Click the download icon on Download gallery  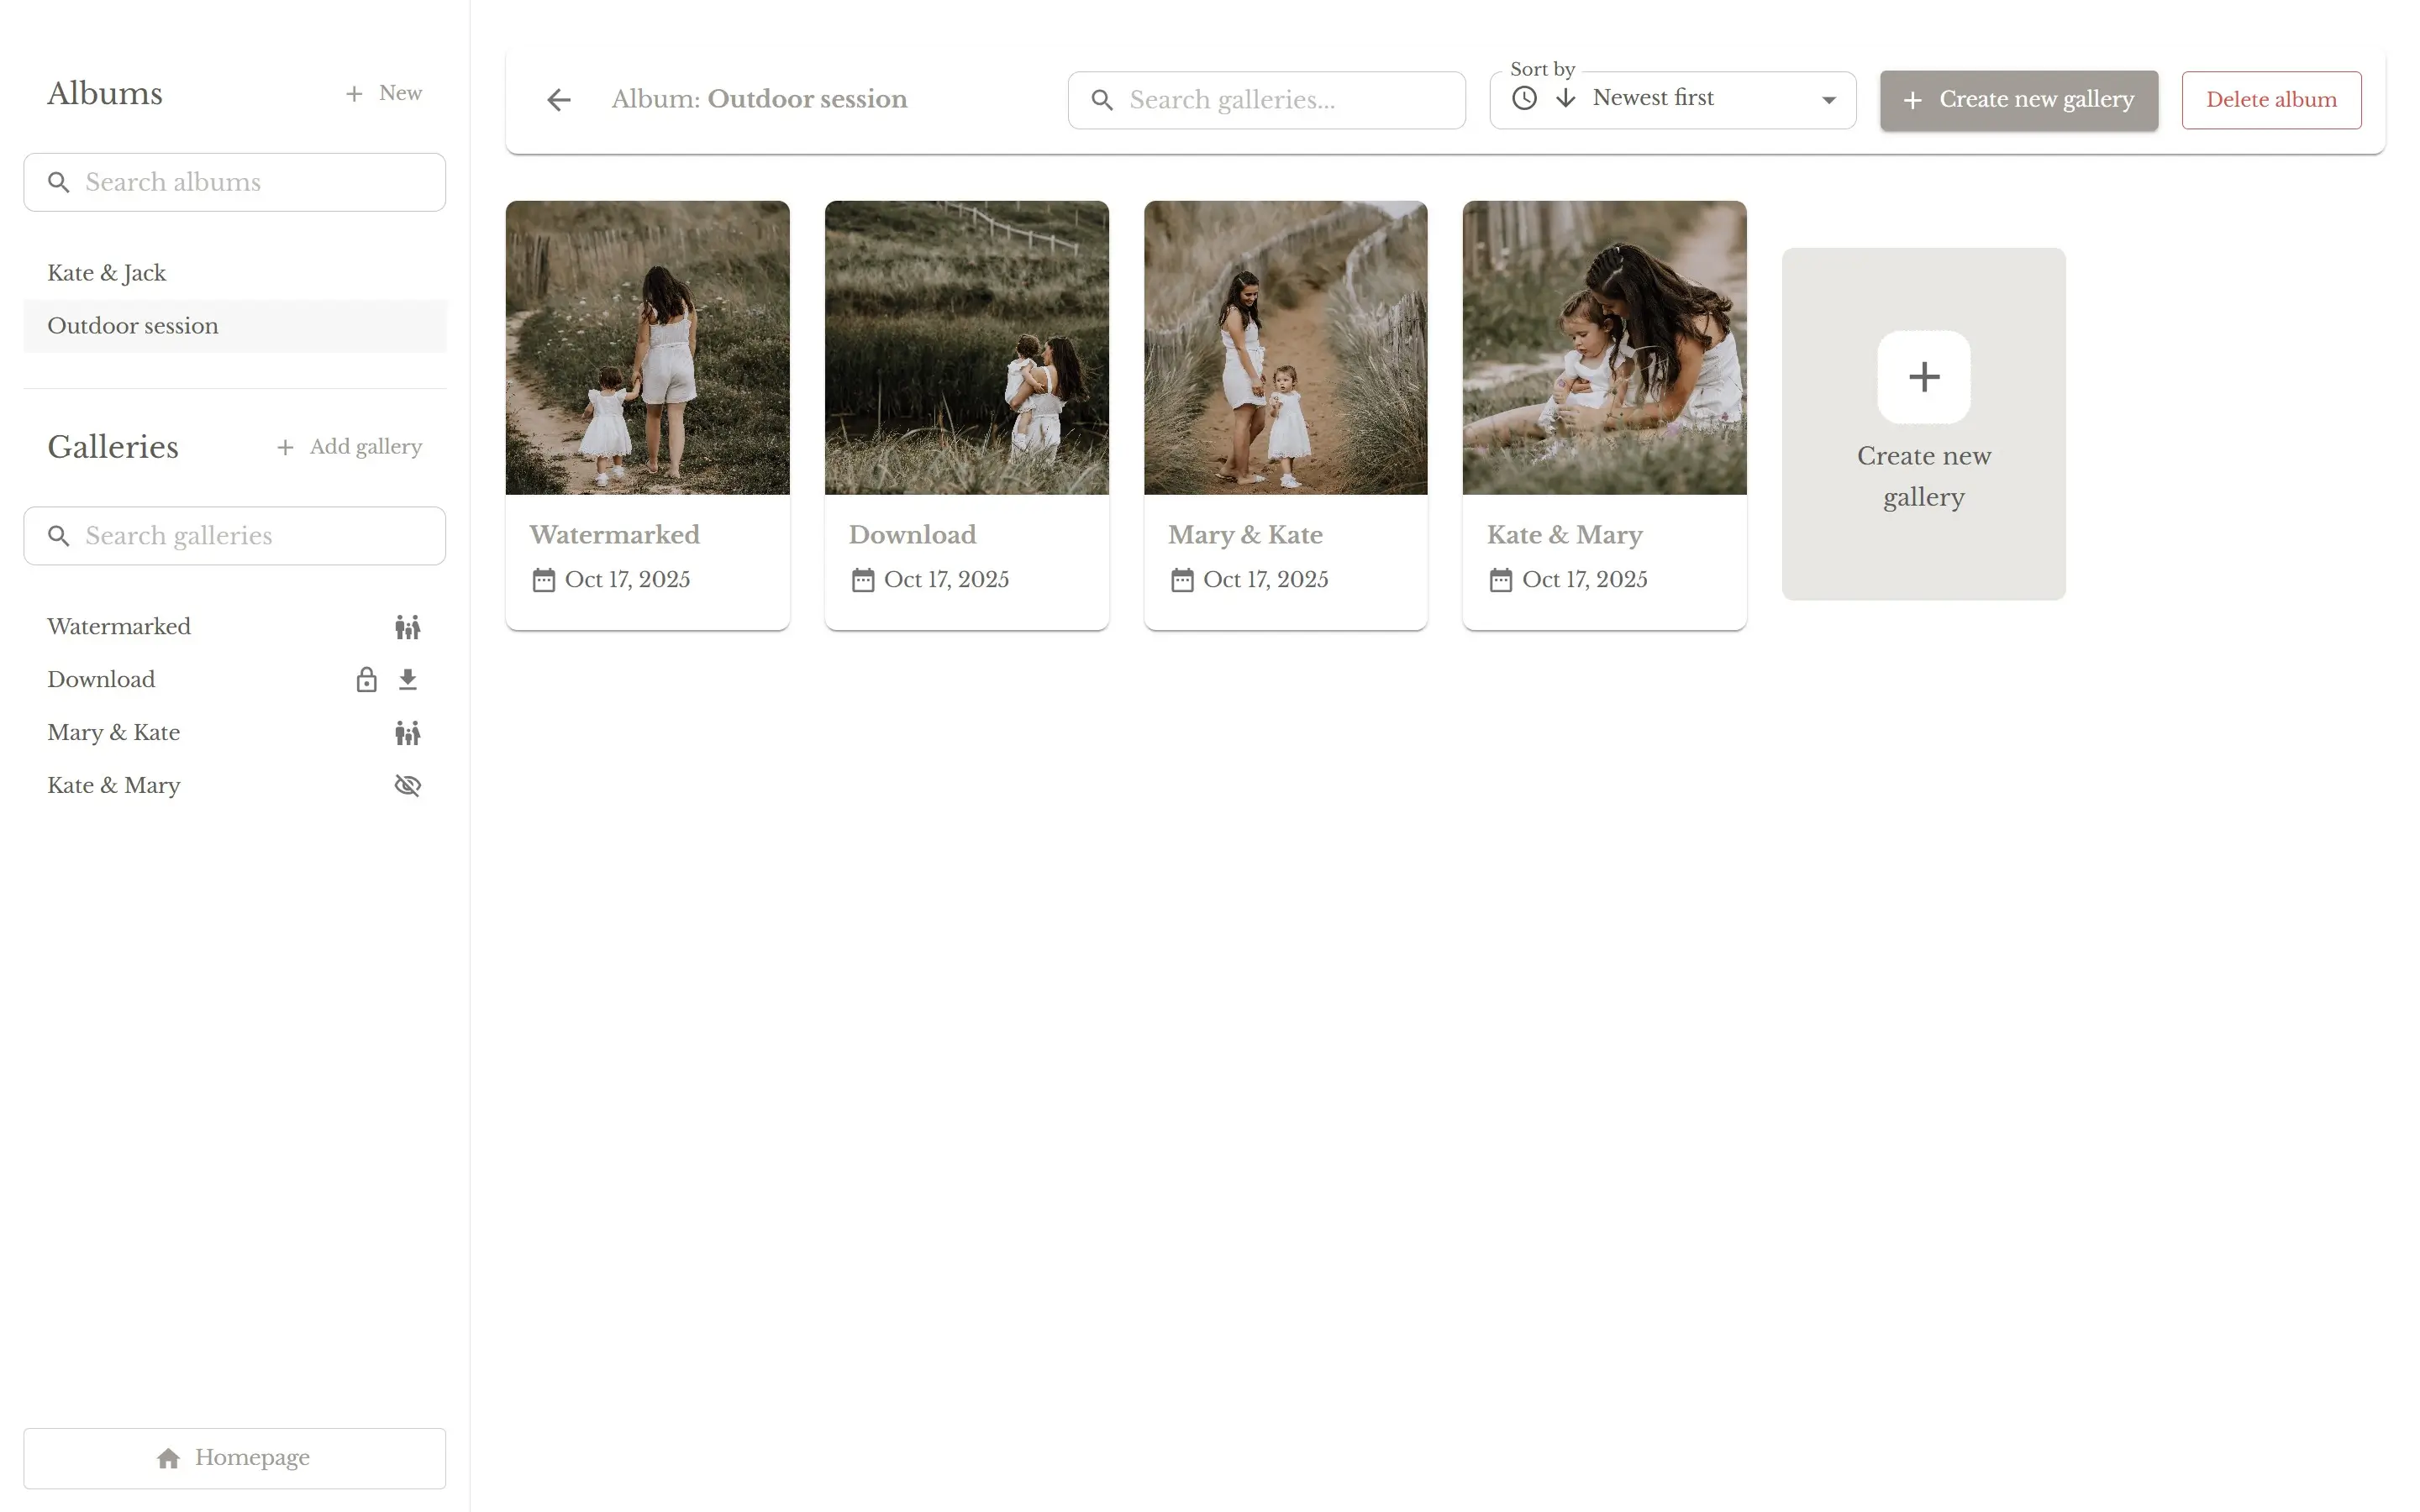tap(407, 680)
